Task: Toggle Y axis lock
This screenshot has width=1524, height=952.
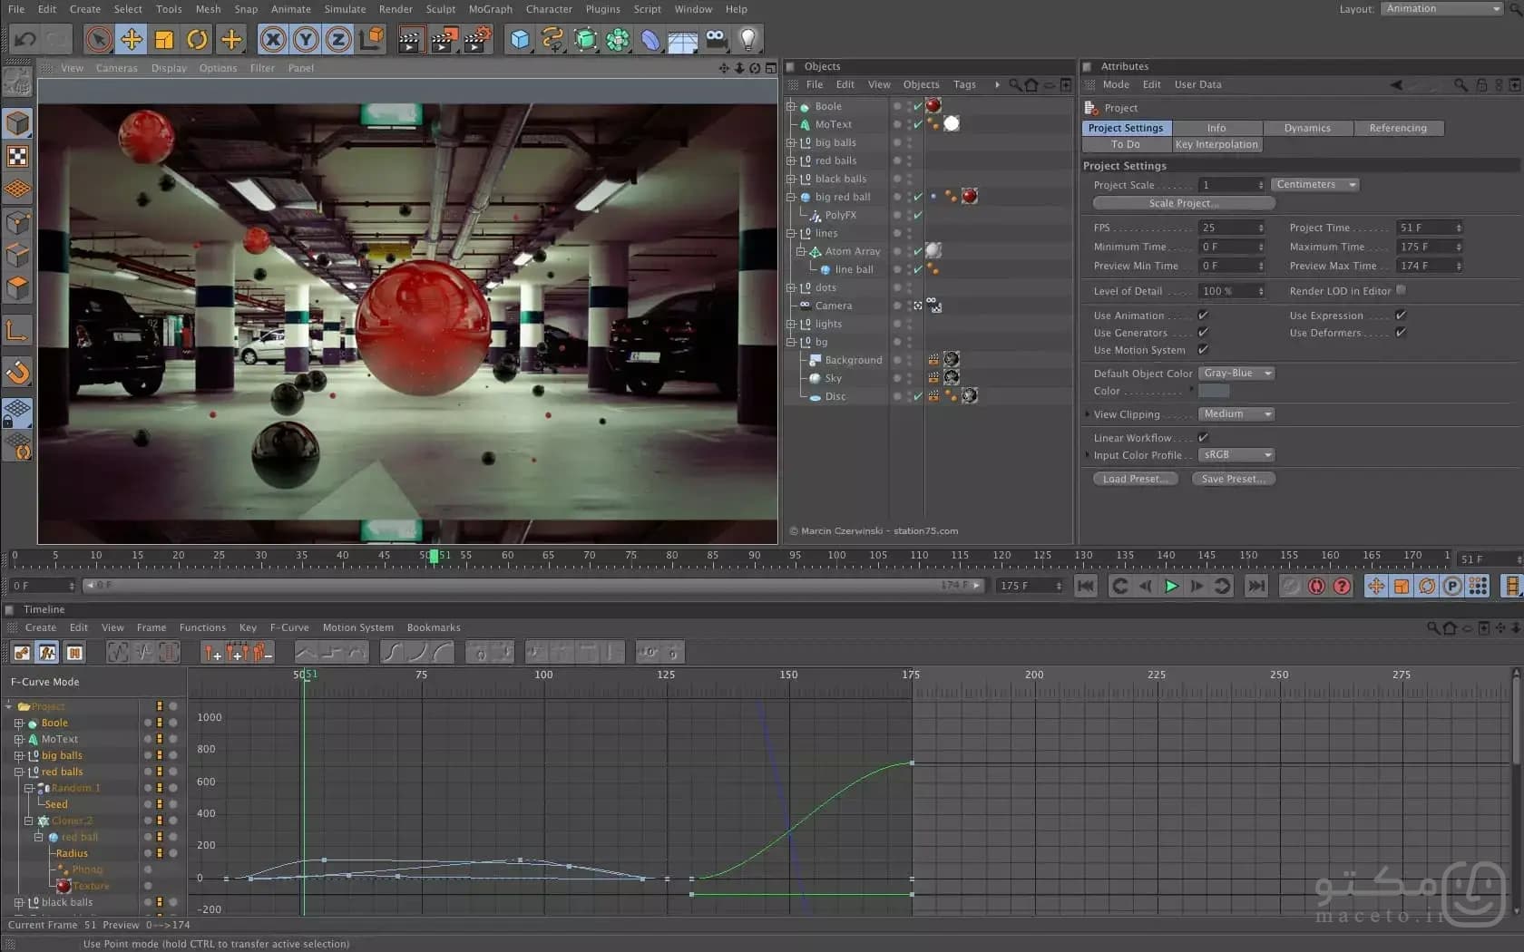Action: [x=306, y=39]
